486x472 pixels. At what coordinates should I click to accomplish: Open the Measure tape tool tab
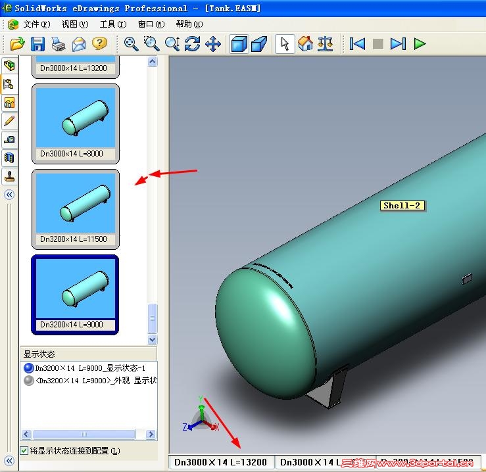[x=9, y=139]
